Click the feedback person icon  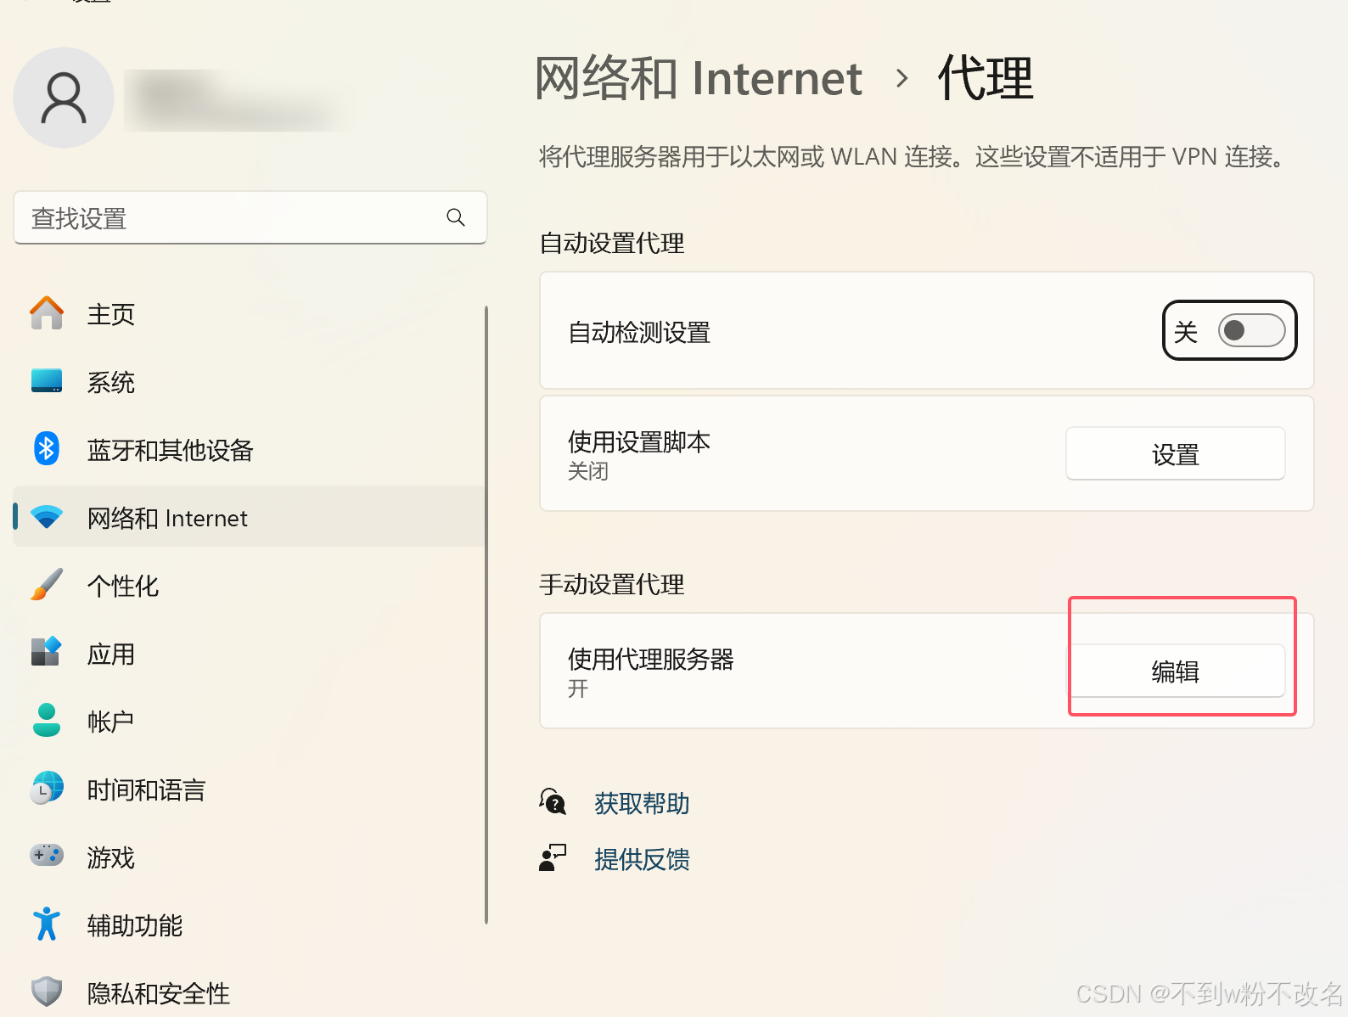click(x=553, y=857)
